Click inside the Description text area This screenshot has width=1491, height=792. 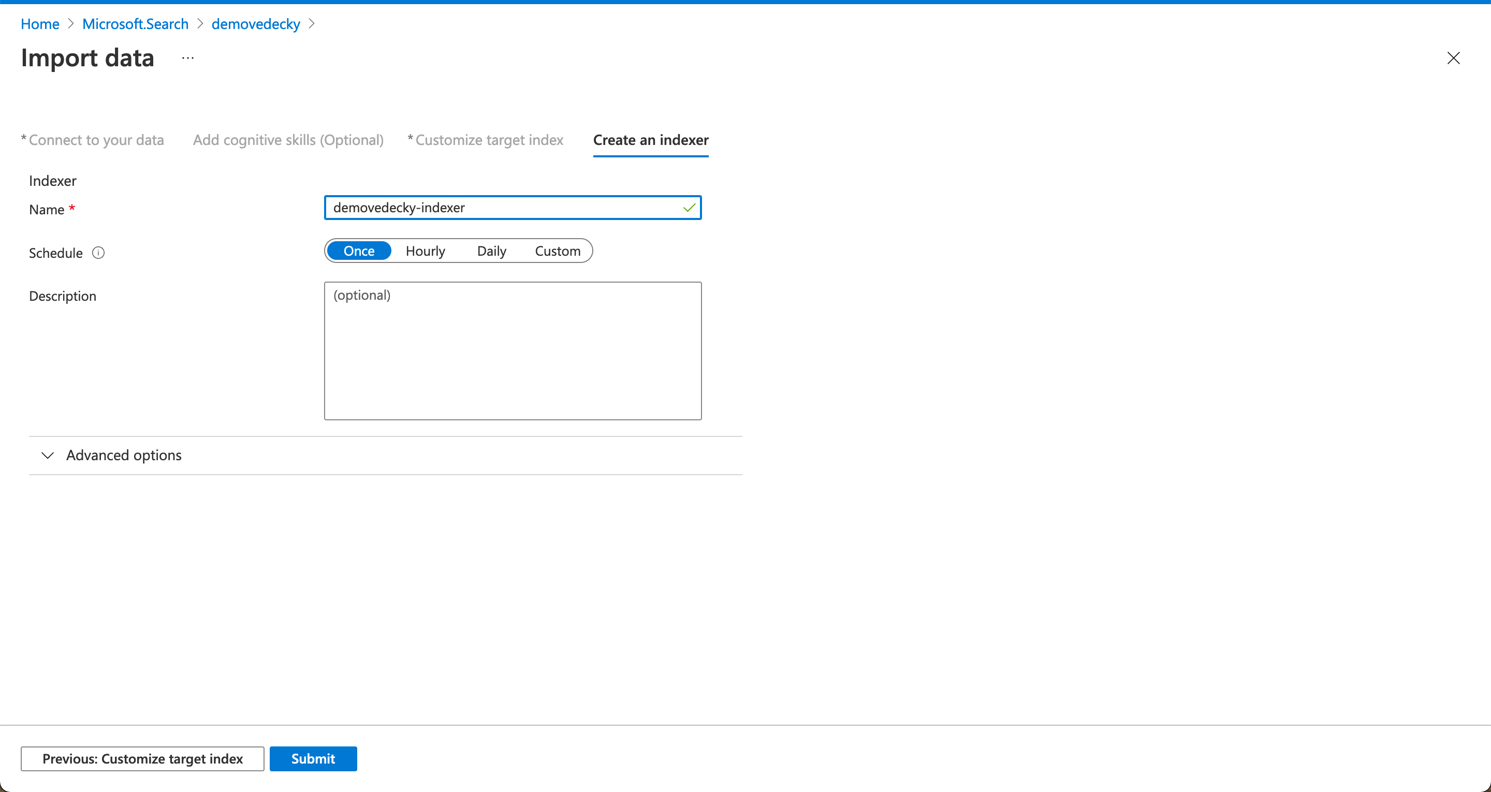pos(512,351)
